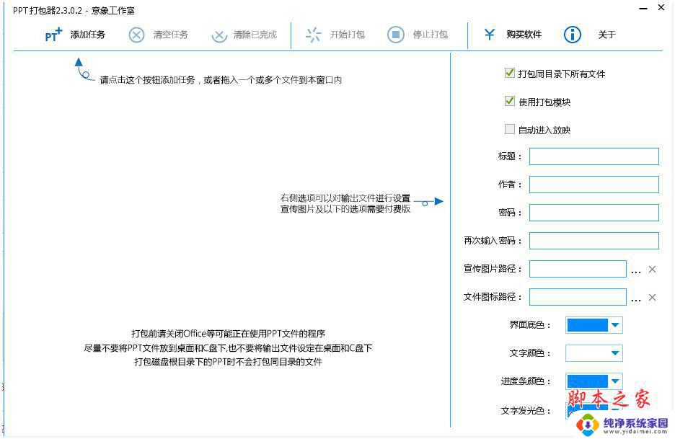This screenshot has width=675, height=439.
Task: Click the blue 进度条颜色 color swatch
Action: (x=587, y=381)
